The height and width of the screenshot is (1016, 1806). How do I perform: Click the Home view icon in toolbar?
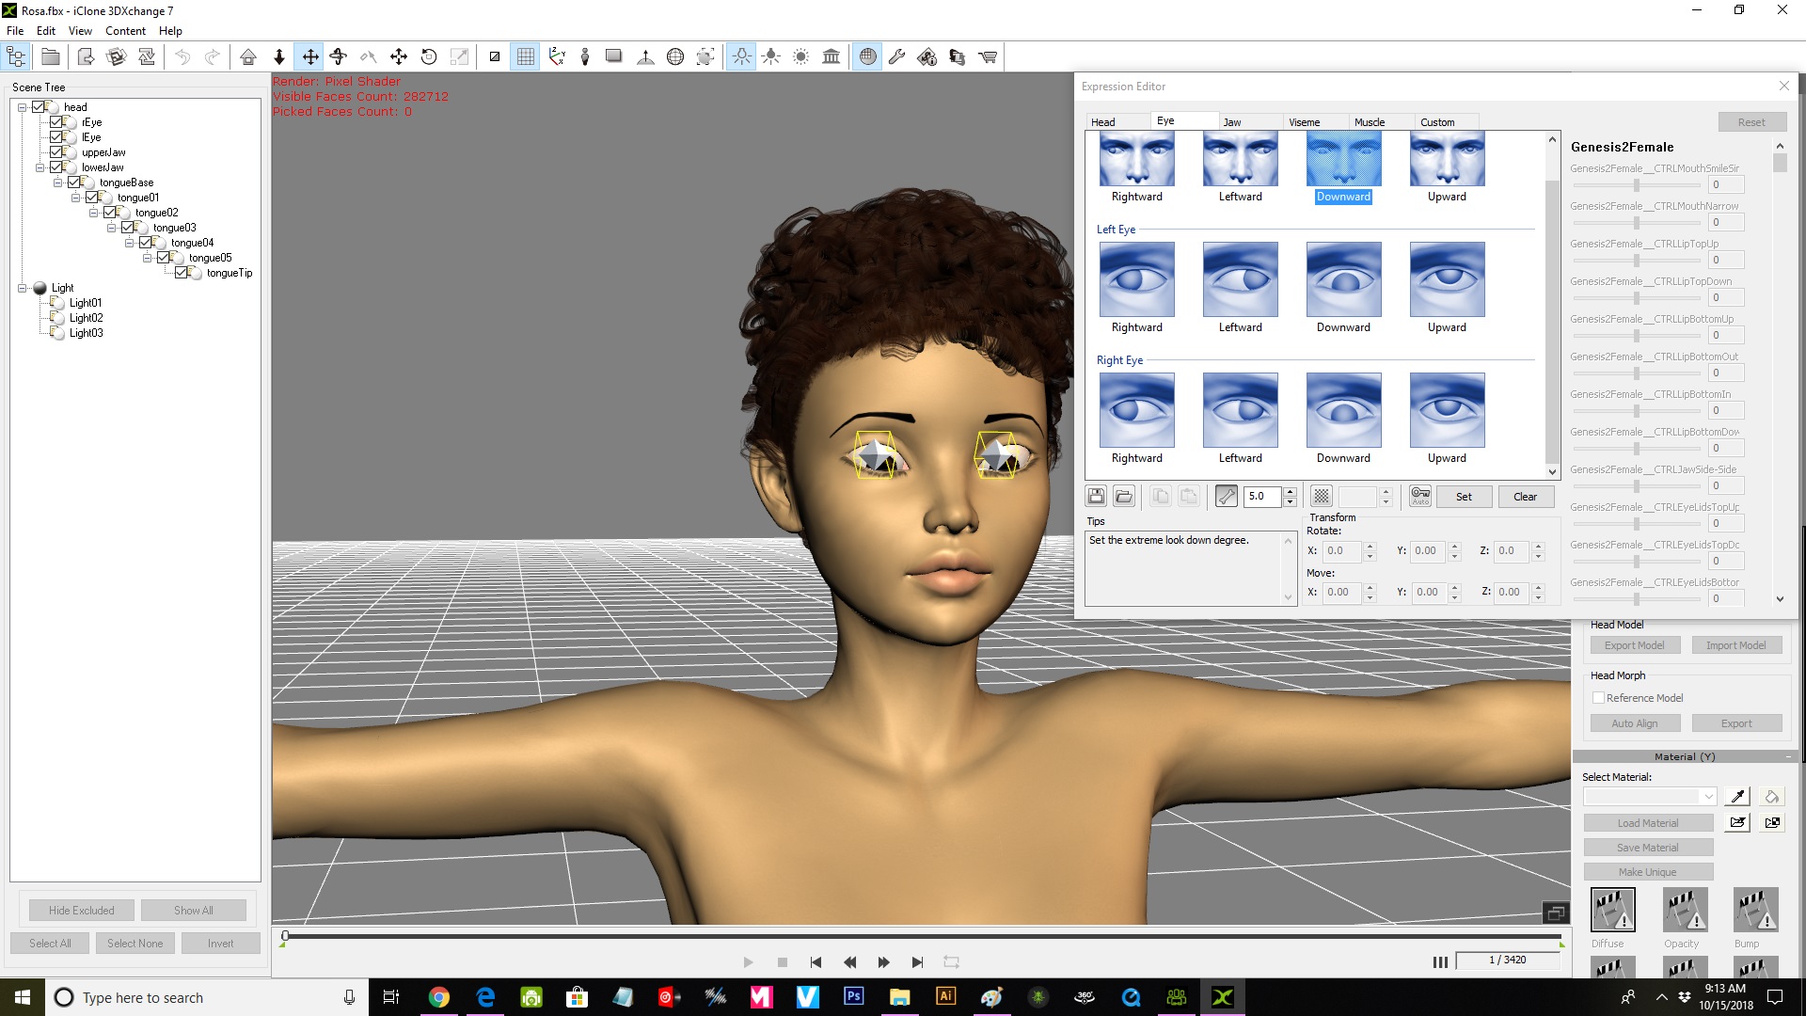pyautogui.click(x=248, y=57)
